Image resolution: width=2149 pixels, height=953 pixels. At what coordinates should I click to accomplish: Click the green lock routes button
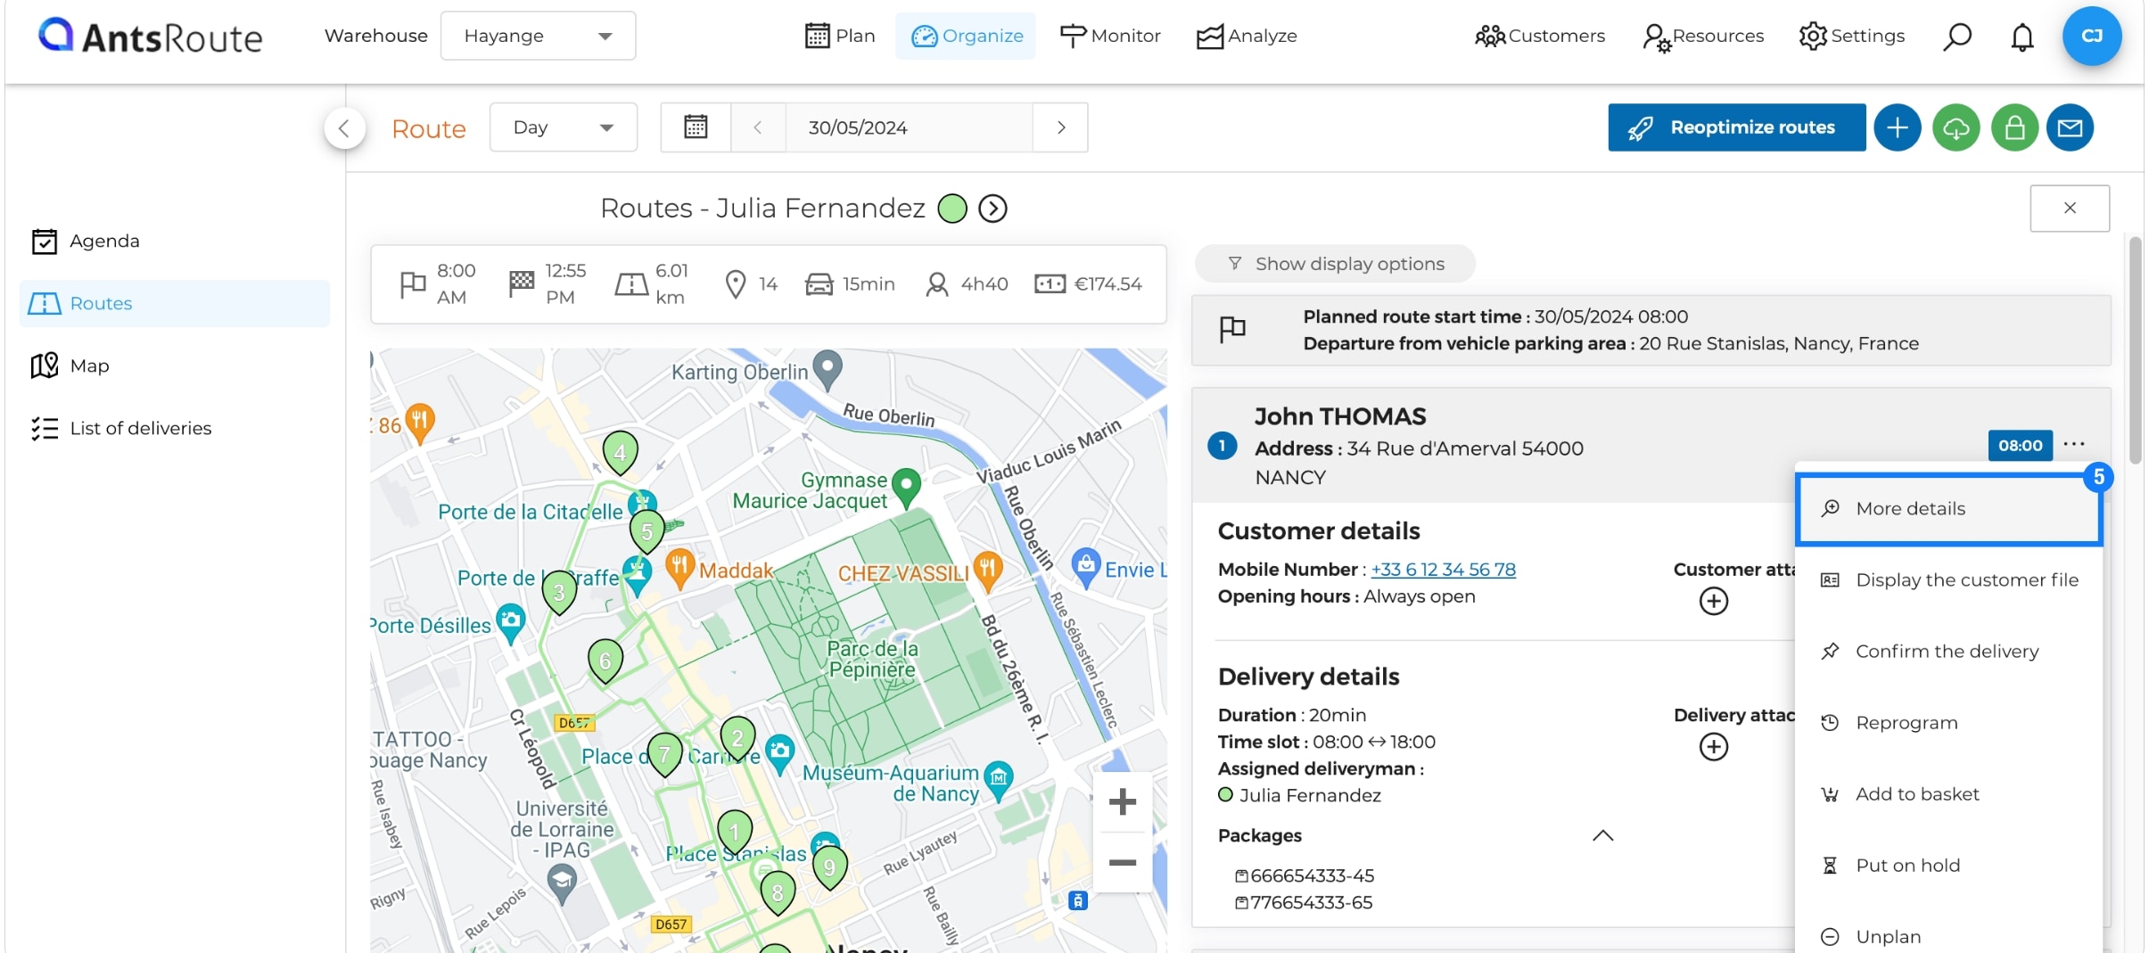coord(2014,127)
